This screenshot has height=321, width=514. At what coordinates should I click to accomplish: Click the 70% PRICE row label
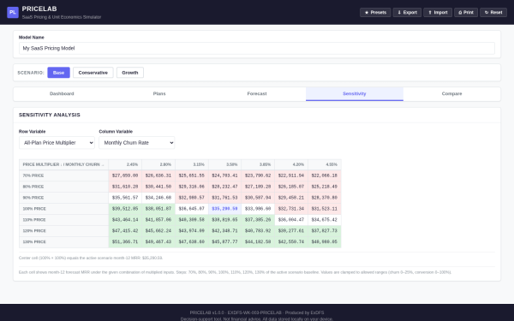(x=64, y=175)
